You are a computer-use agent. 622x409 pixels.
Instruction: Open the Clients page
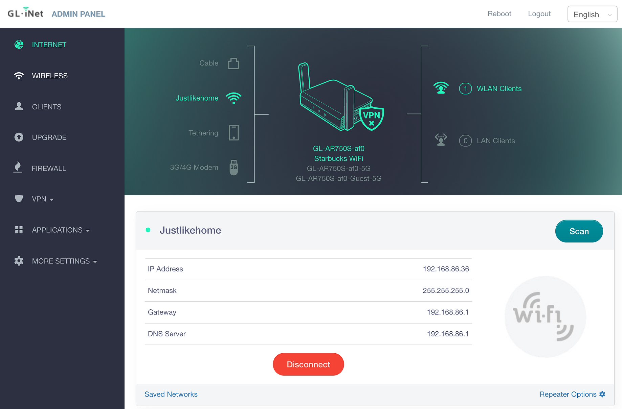coord(47,107)
